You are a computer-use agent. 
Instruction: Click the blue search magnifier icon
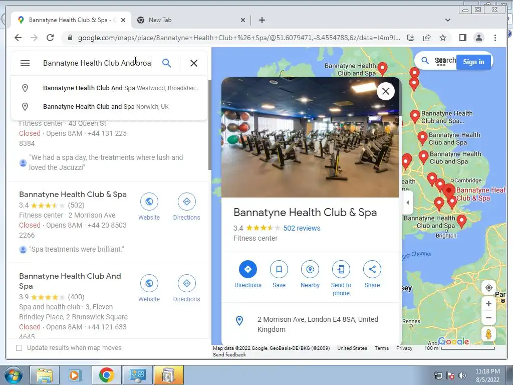[x=166, y=63]
